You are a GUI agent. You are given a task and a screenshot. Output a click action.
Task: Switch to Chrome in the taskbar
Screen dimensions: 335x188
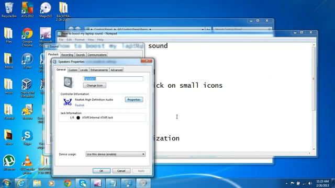coord(68,183)
